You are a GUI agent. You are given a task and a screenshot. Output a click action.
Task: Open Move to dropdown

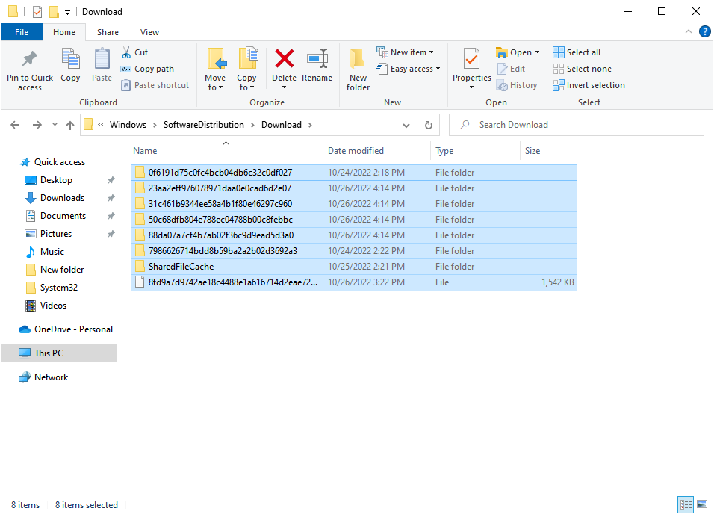[215, 69]
